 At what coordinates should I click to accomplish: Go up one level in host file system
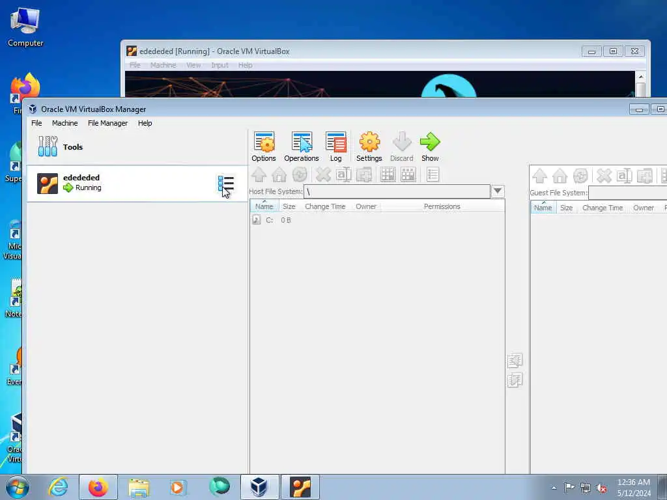259,174
